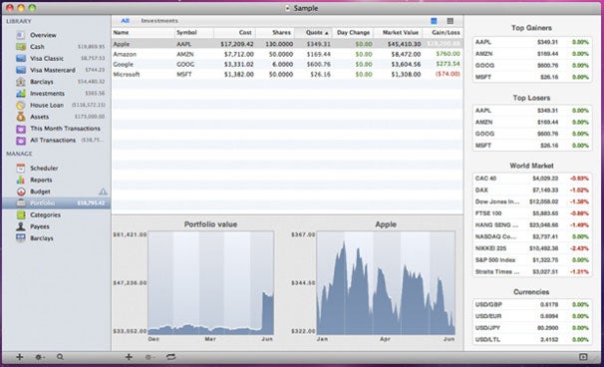Open the Visa Classic card icon

click(x=21, y=58)
